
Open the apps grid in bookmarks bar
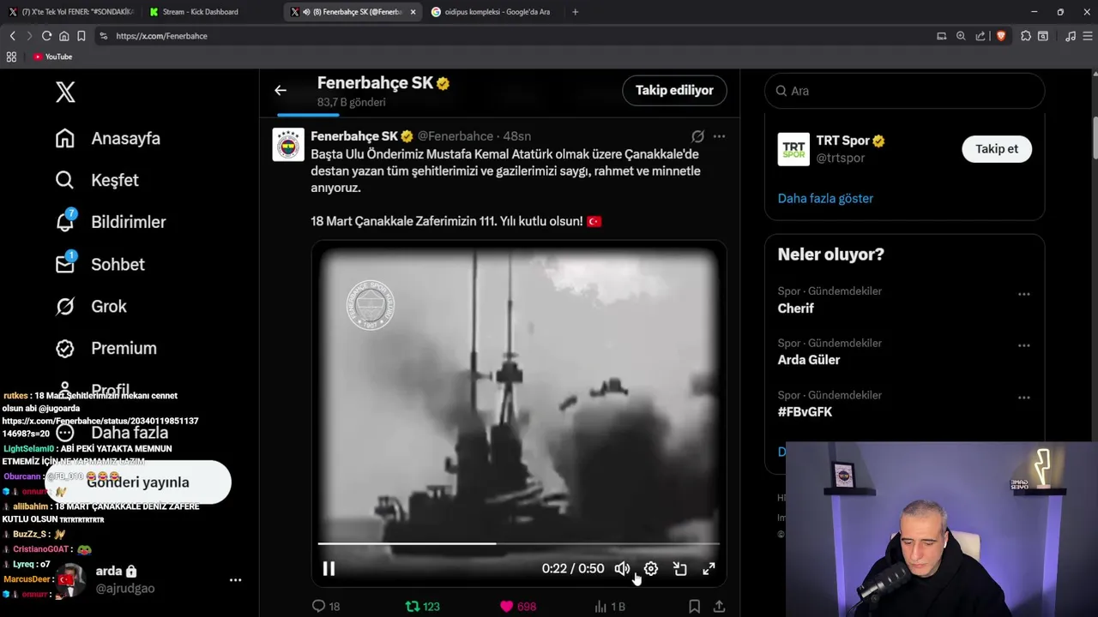click(x=11, y=57)
